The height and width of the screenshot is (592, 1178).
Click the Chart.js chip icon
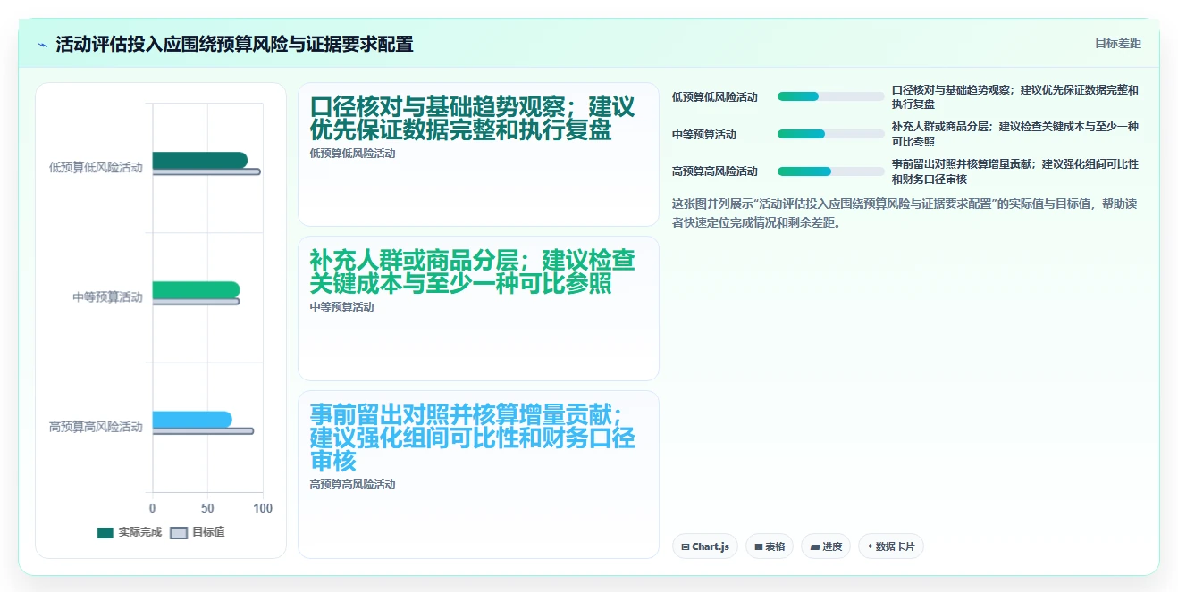point(686,546)
